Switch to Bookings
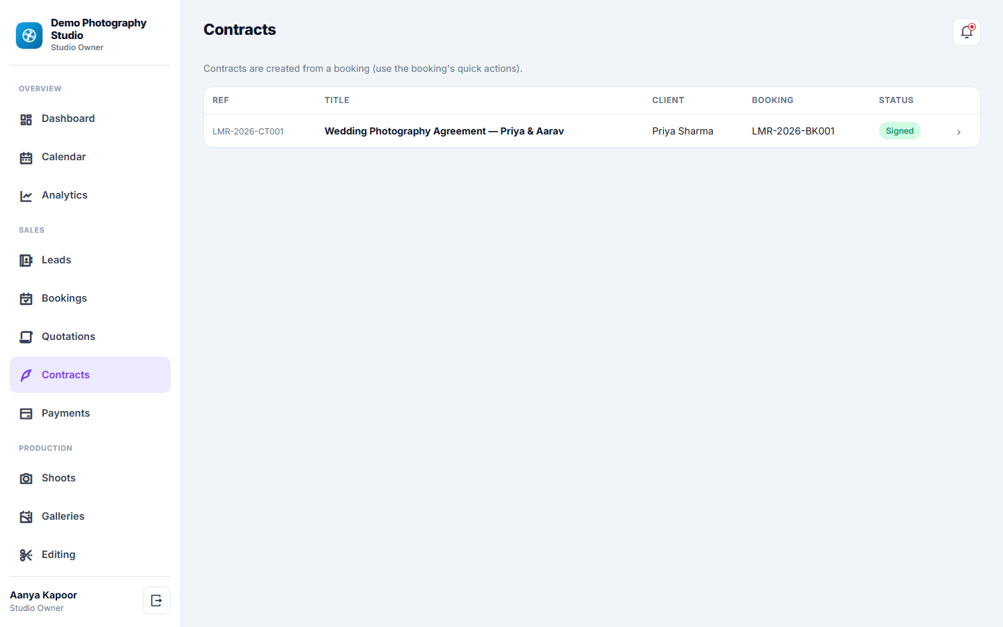Image resolution: width=1003 pixels, height=627 pixels. click(x=90, y=298)
